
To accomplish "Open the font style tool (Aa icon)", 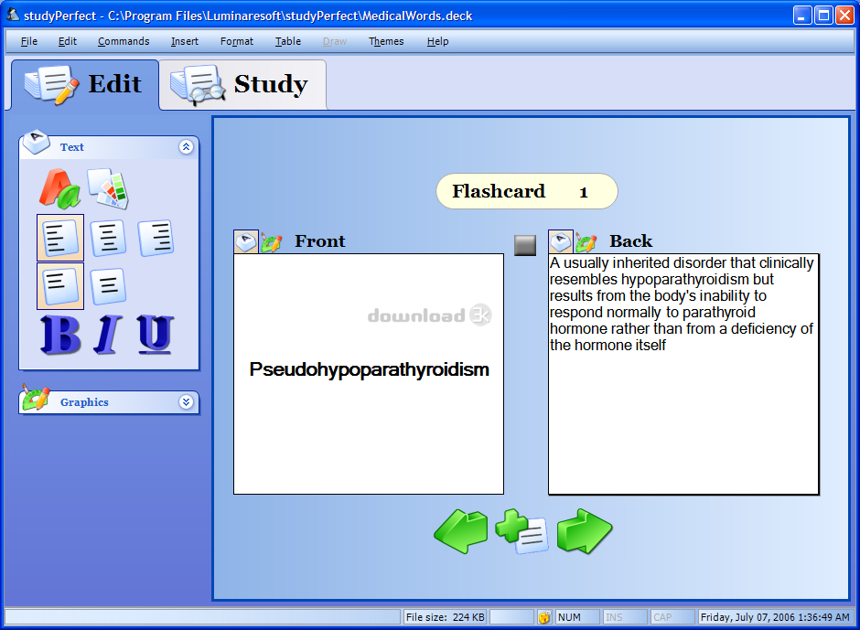I will click(59, 188).
